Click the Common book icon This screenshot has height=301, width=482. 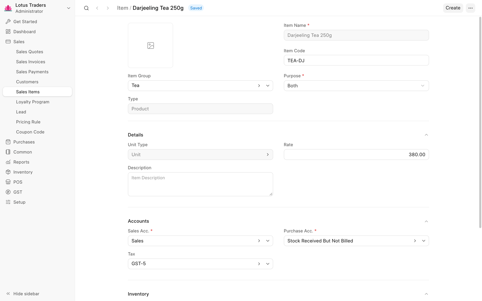tap(8, 152)
